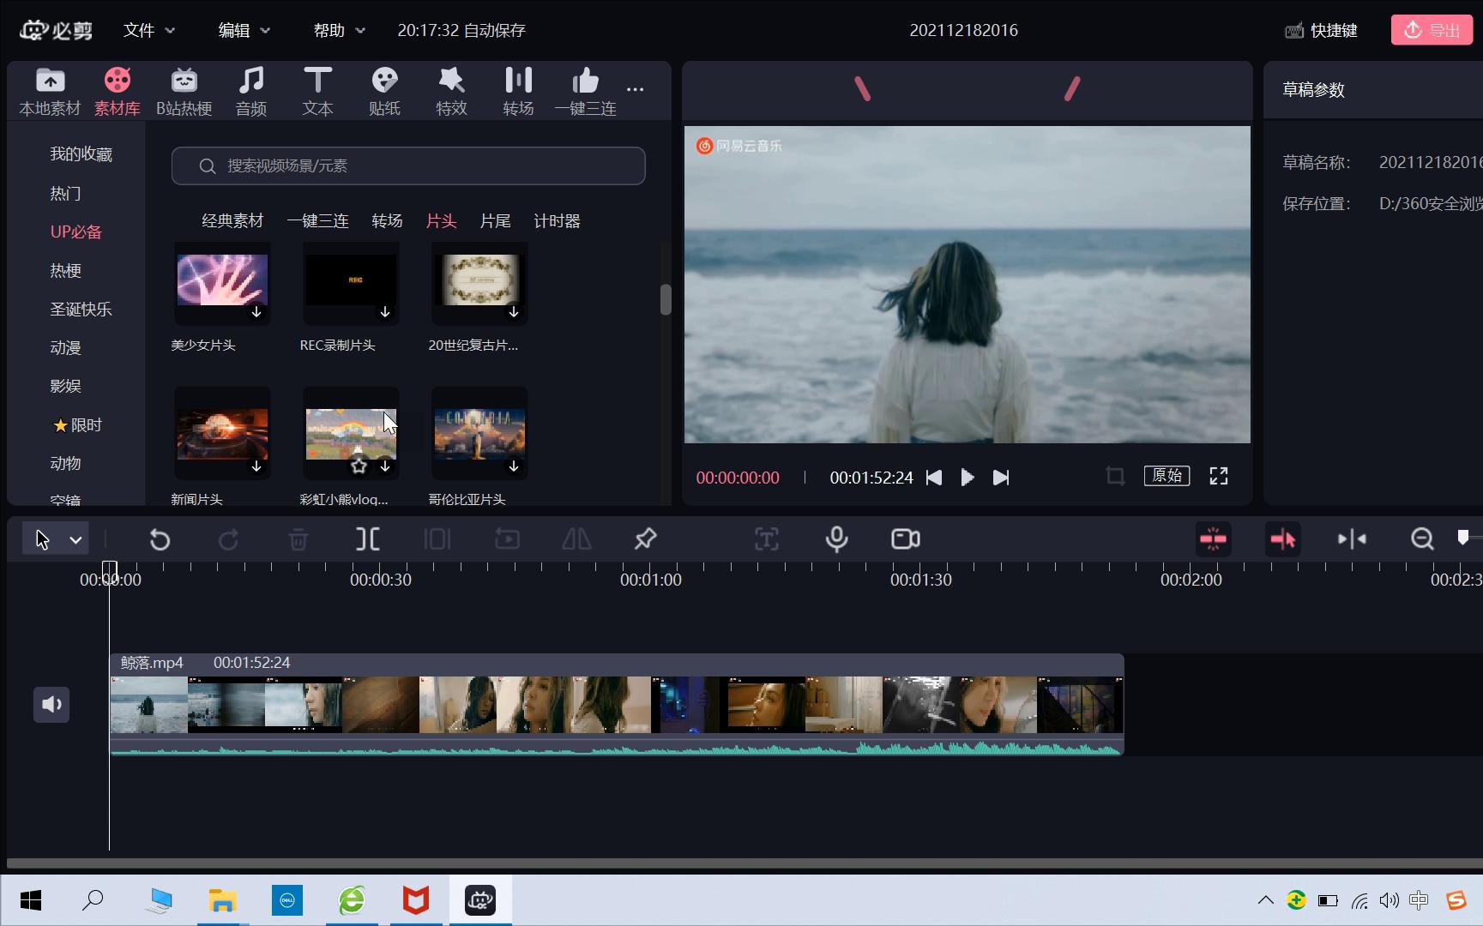This screenshot has height=926, width=1483.
Task: Click the mirror flip icon
Action: tap(576, 539)
